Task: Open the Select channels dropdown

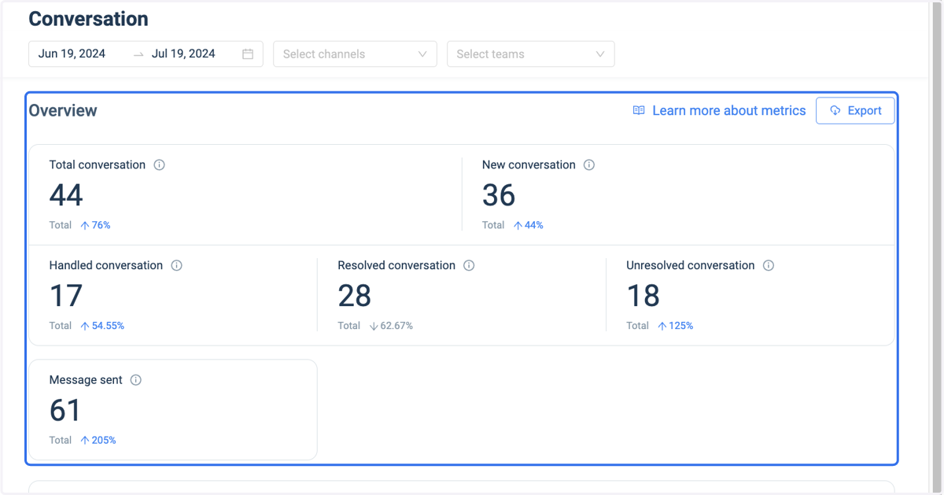Action: pos(355,54)
